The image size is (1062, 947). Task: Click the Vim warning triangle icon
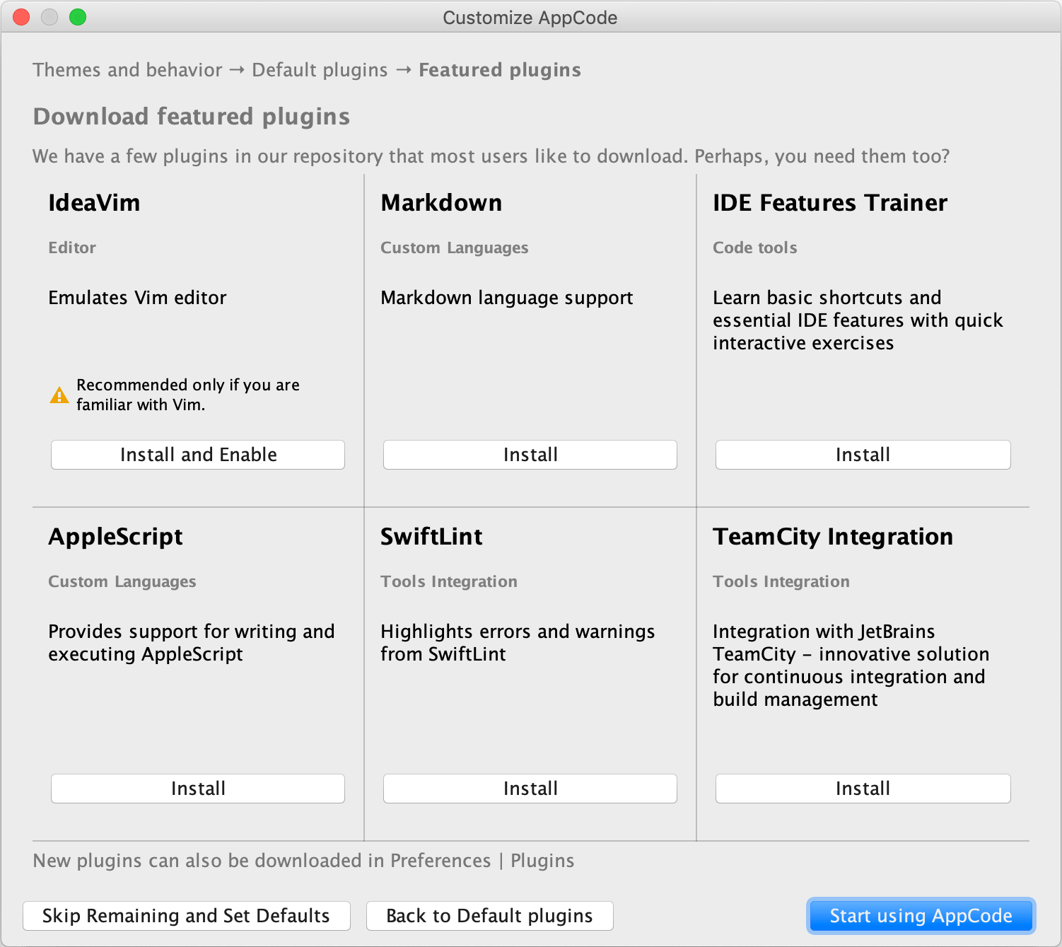click(x=59, y=395)
